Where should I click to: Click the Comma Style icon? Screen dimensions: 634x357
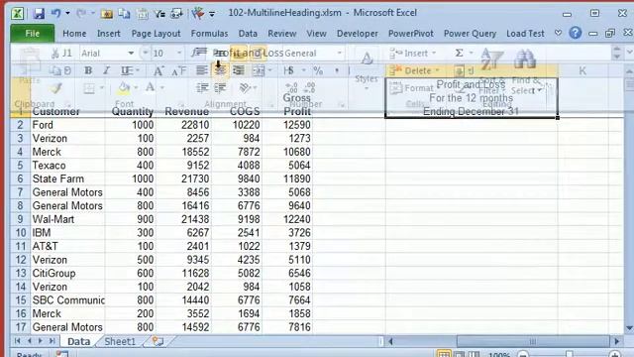[337, 70]
